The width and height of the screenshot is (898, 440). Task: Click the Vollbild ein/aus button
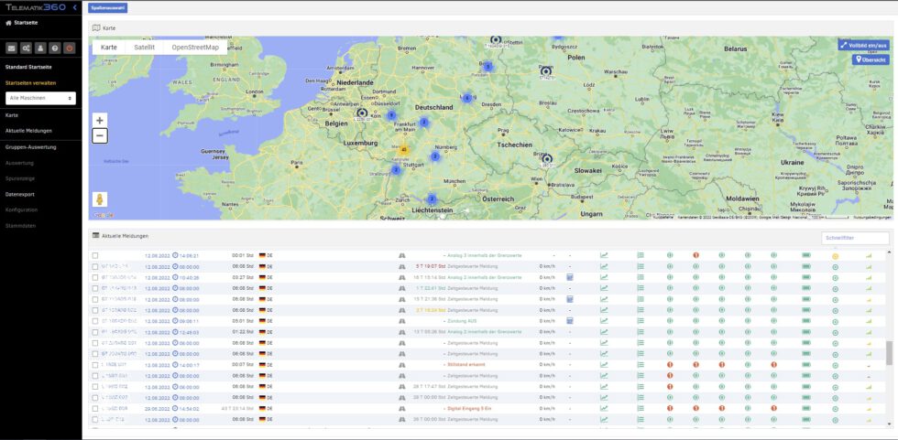(x=863, y=44)
